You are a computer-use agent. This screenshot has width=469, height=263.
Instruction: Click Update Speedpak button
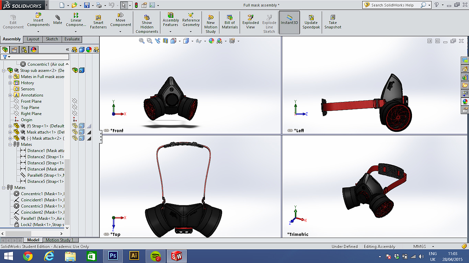[311, 22]
